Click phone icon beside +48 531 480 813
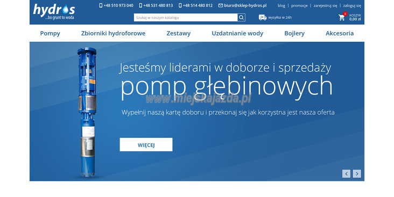This screenshot has width=394, height=197. click(x=140, y=5)
